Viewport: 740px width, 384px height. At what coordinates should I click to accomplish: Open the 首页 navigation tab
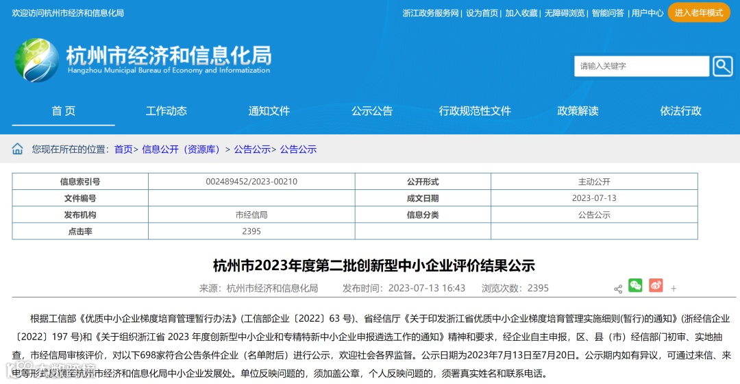tap(63, 111)
